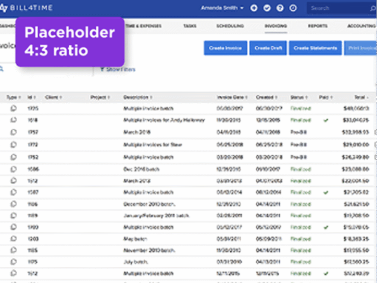Viewport: 377px width, 283px height.
Task: Click the Bill4Time logo
Action: click(x=27, y=8)
